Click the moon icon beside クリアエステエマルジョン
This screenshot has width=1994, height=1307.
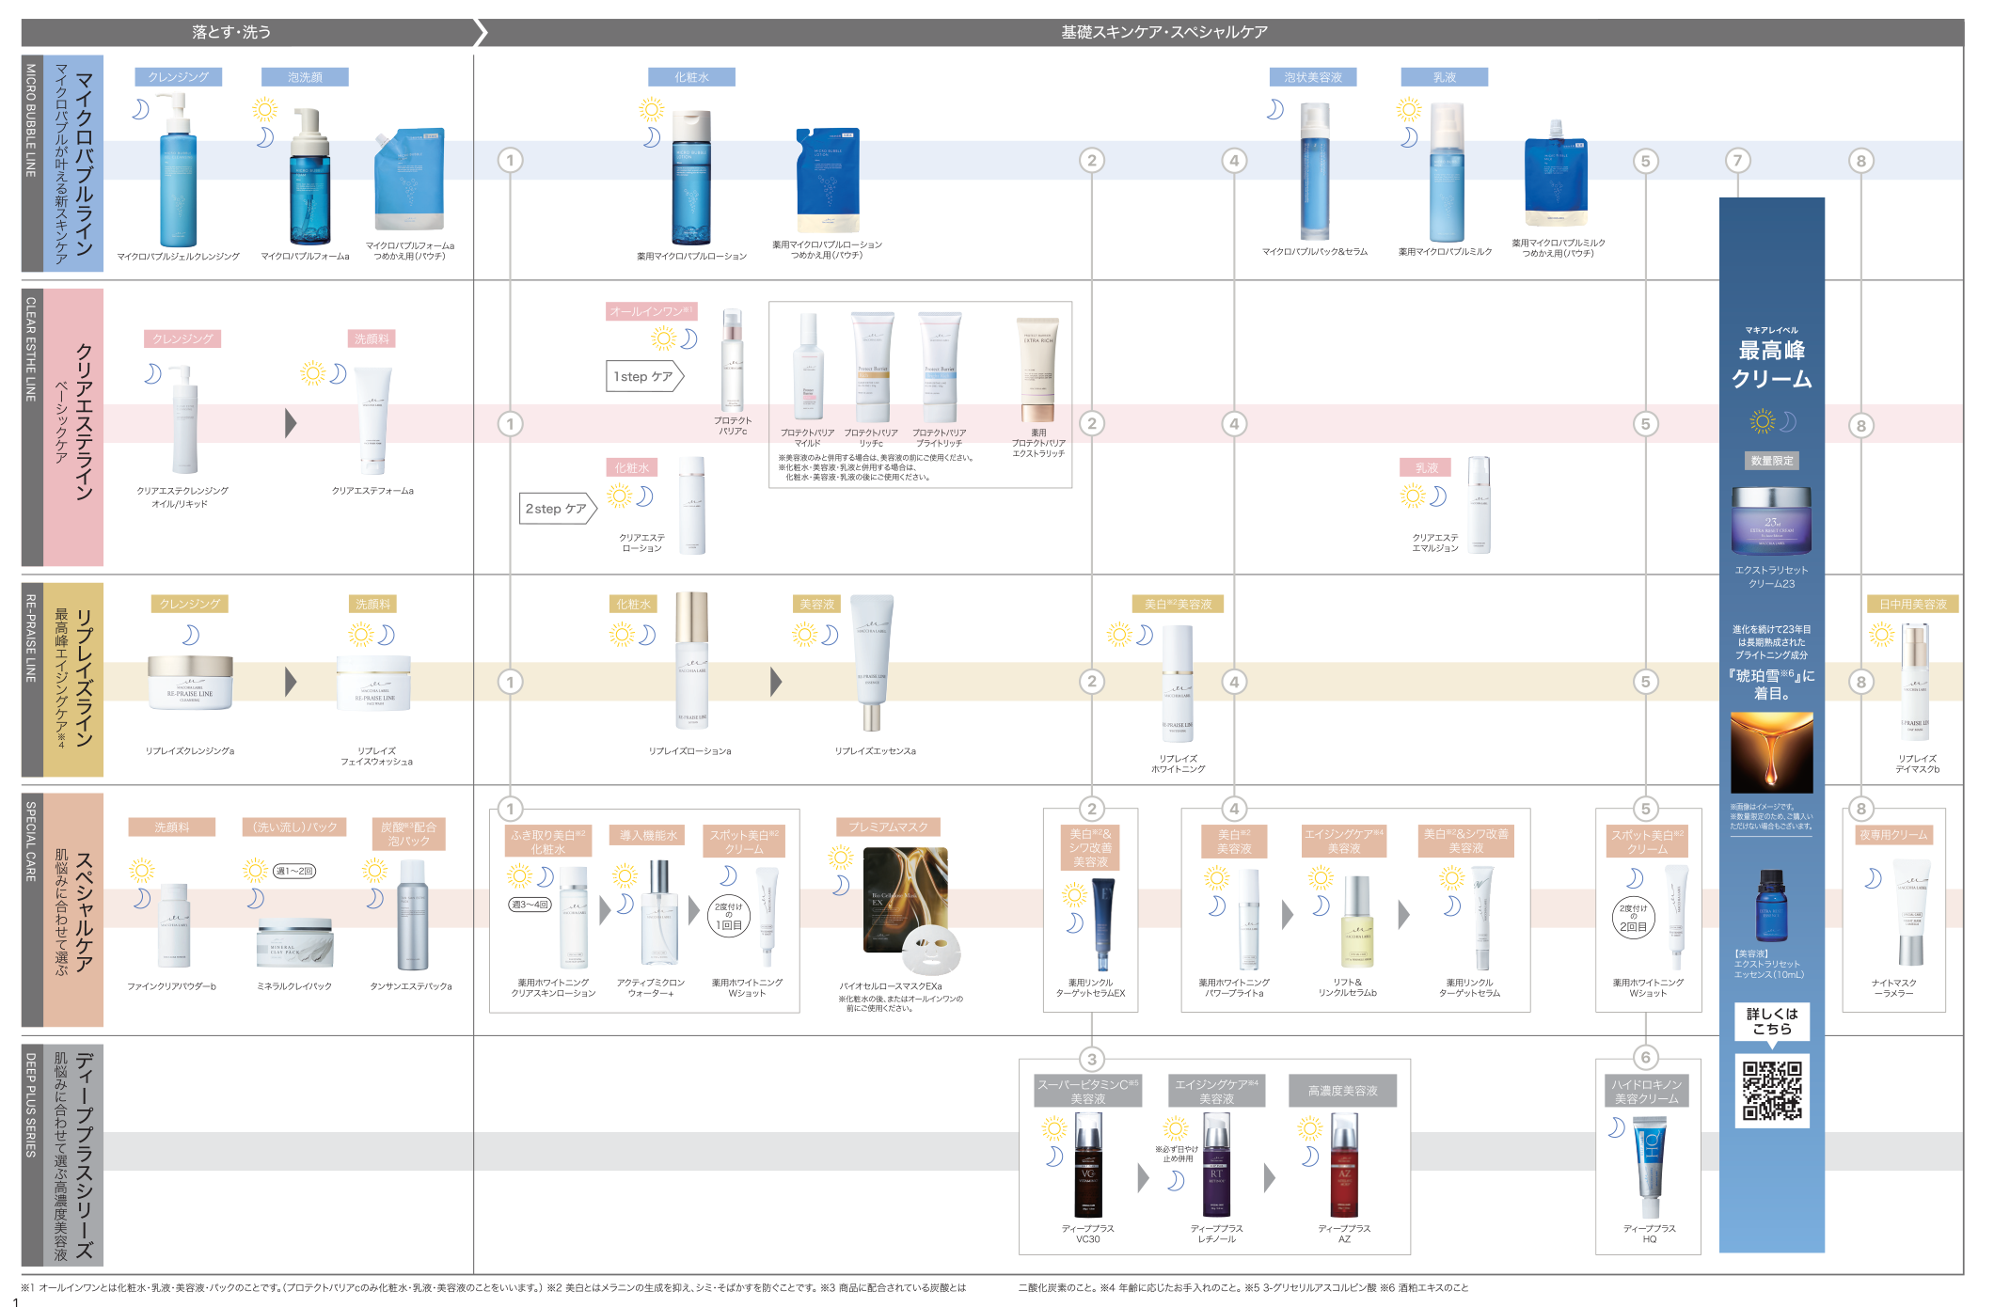coord(1437,496)
